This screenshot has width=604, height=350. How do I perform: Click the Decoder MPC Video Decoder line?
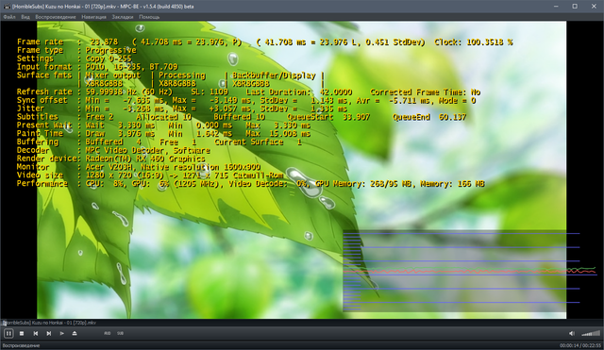pos(113,150)
